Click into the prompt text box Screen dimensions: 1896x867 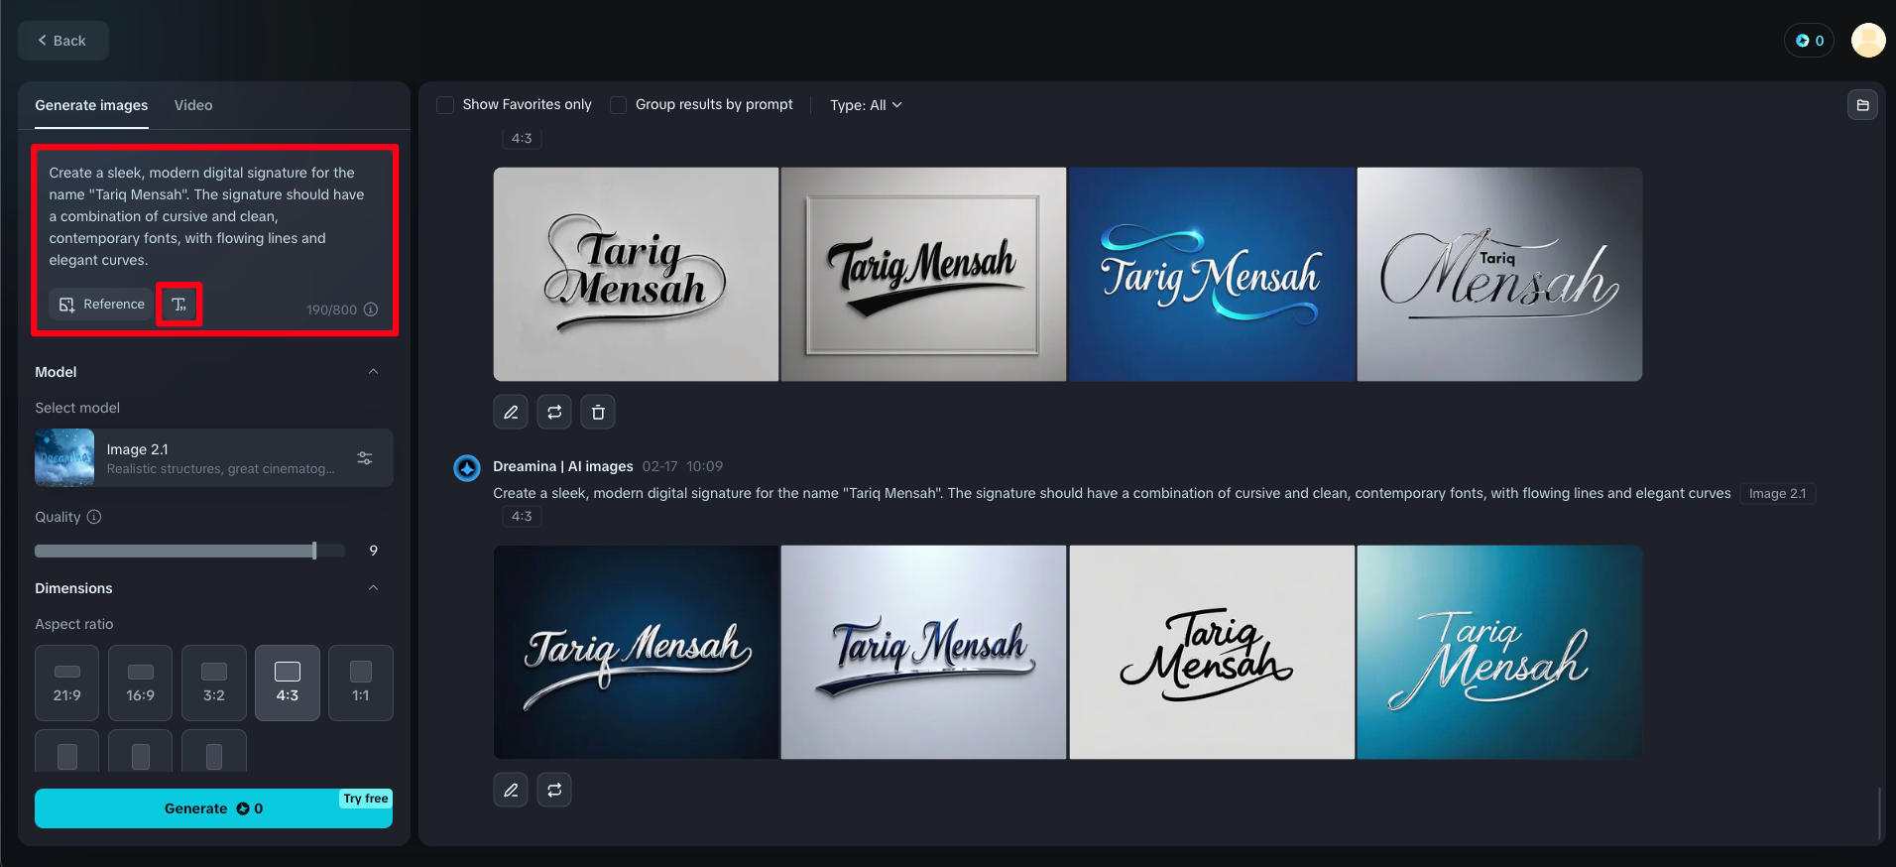(208, 216)
